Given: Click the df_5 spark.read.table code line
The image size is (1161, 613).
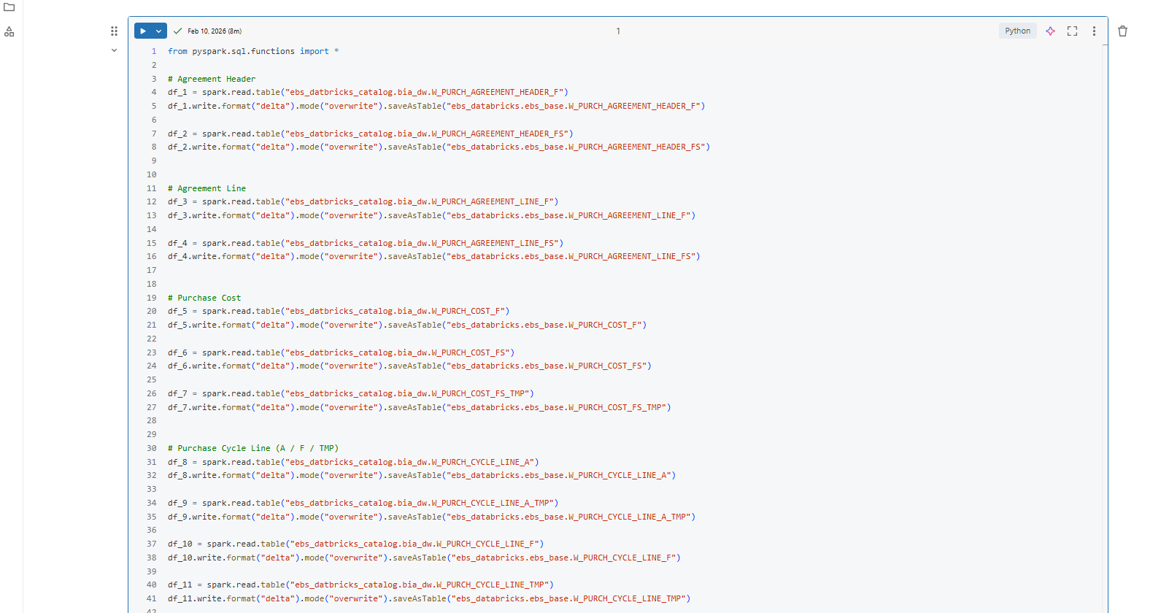Looking at the screenshot, I should tap(338, 312).
